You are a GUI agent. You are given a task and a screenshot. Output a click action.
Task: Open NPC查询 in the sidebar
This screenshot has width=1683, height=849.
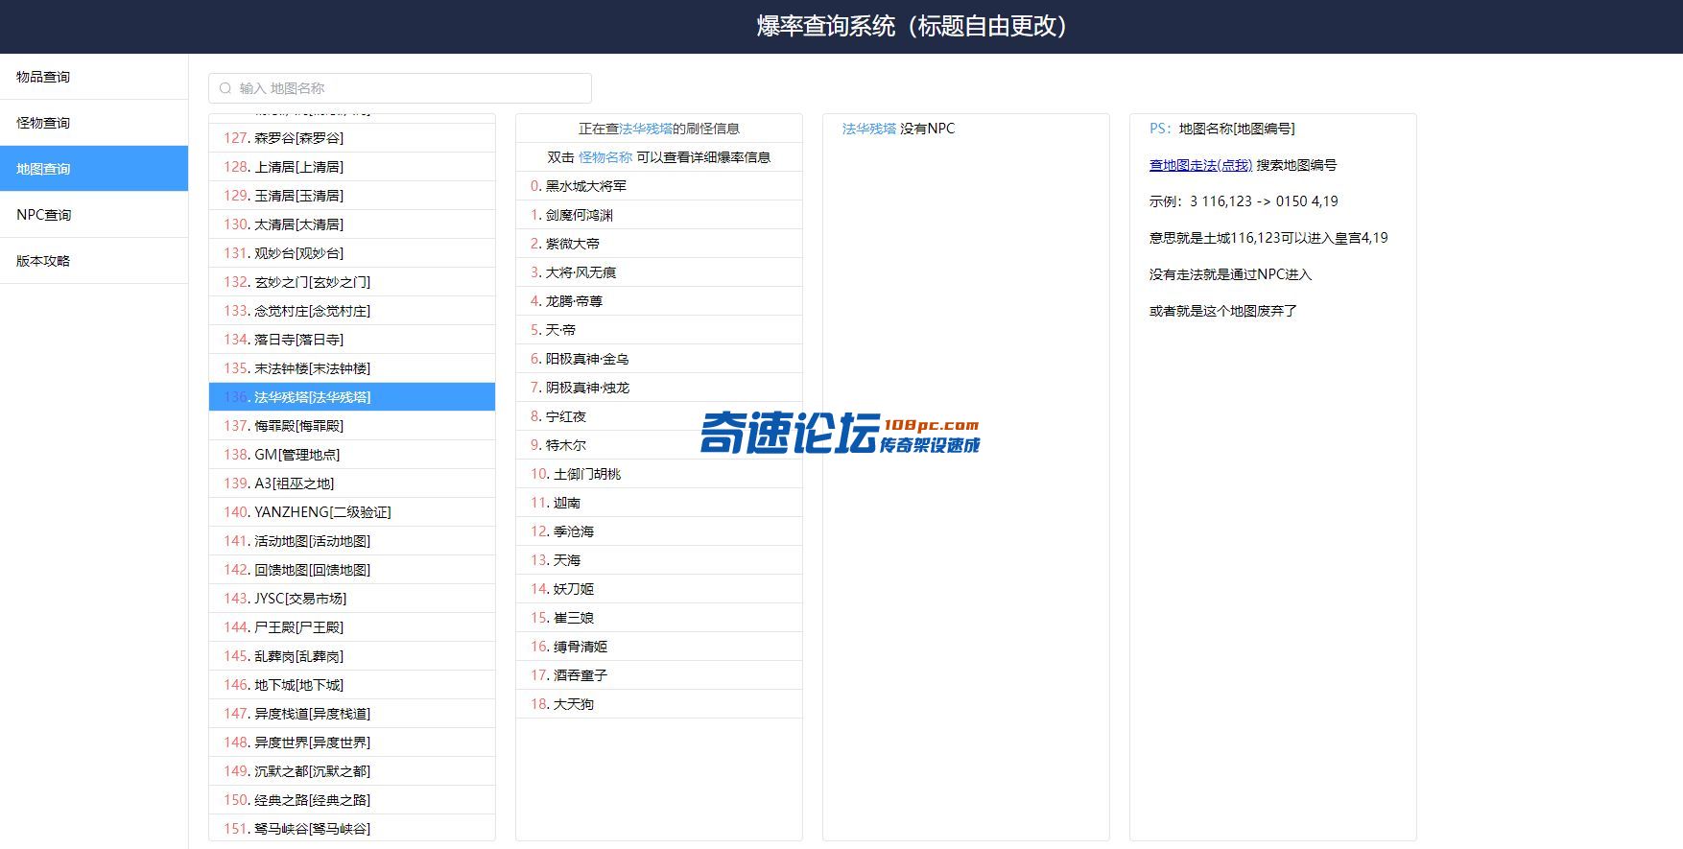94,215
